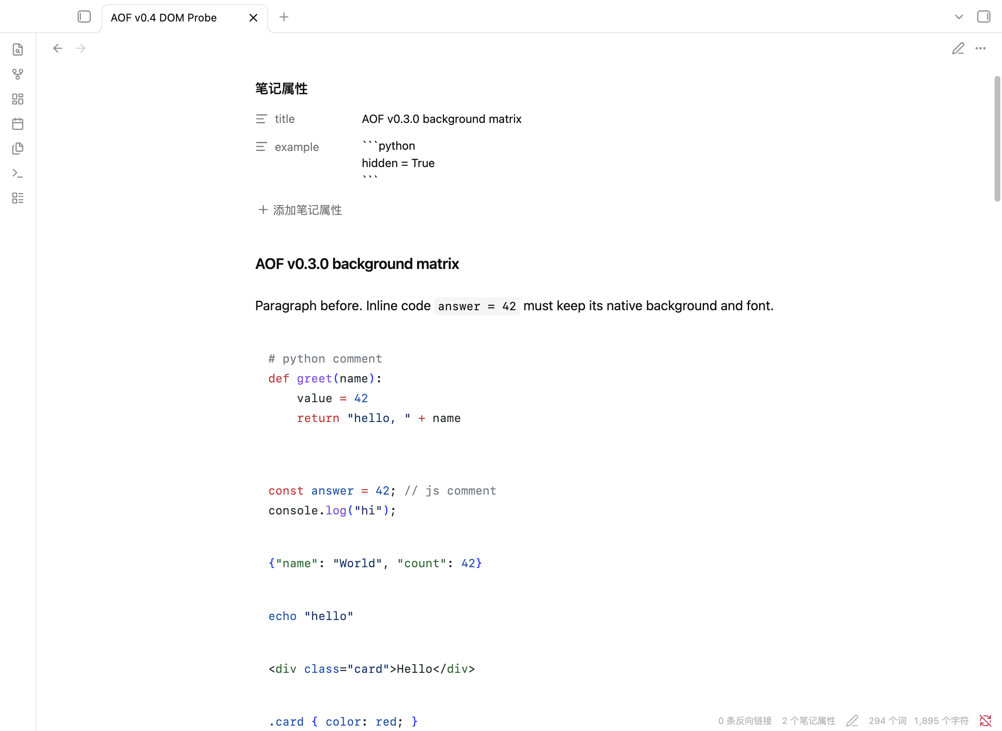Toggle the left sidebar panel

click(84, 17)
